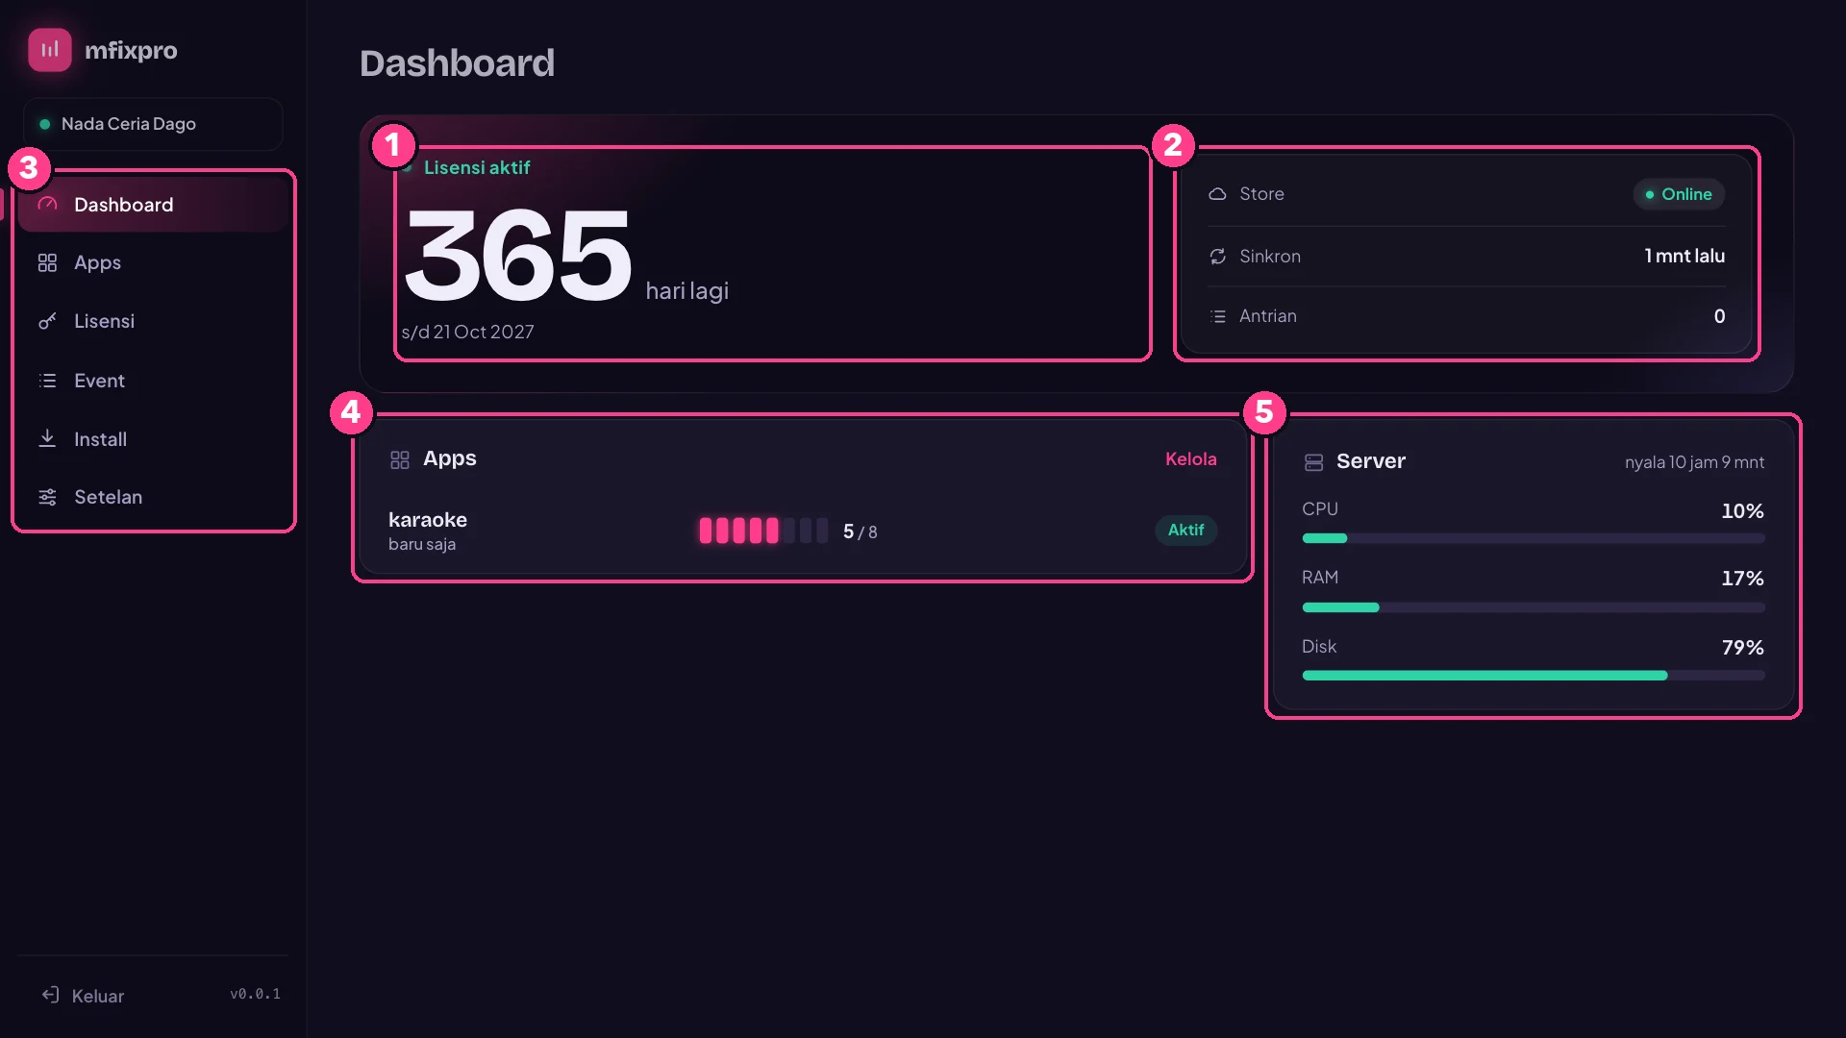
Task: Click the Sinkron refresh icon
Action: click(1217, 257)
